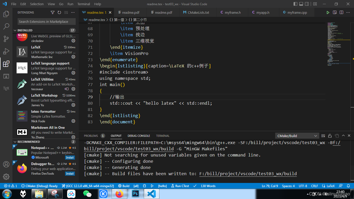Open the build folder link in Output
The image size is (354, 199).
(x=248, y=174)
